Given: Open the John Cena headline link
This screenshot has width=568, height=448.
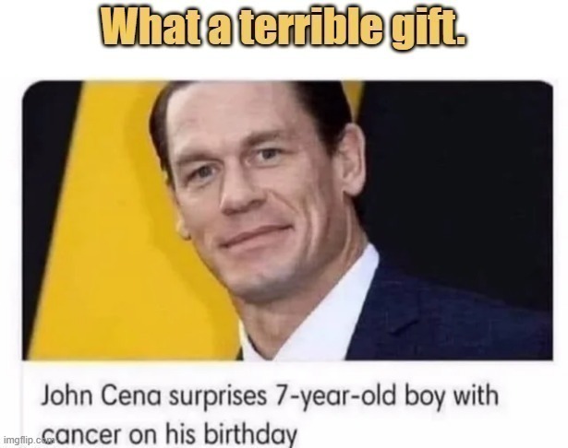Looking at the screenshot, I should point(270,414).
